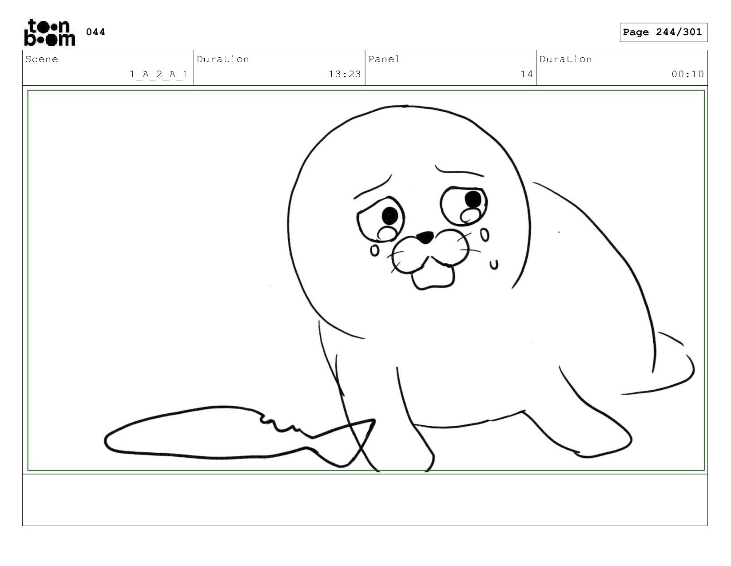Select scene duration value 13:23

(345, 74)
